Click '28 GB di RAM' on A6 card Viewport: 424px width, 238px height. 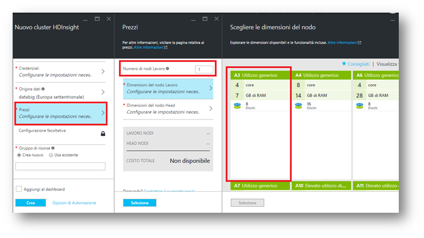click(376, 95)
